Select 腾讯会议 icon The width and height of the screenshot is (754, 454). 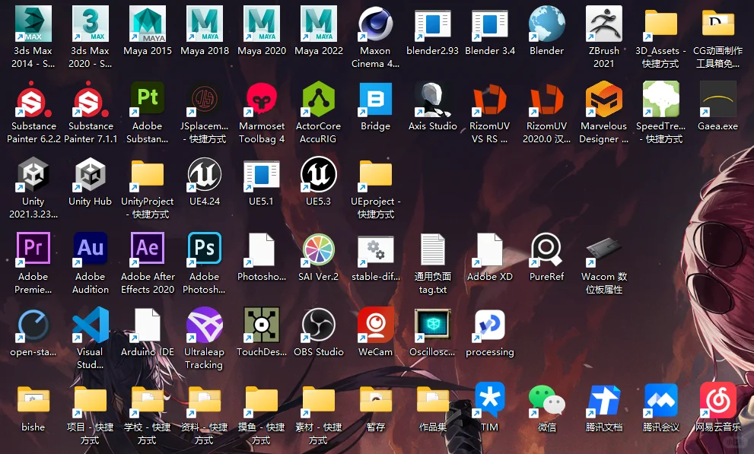click(661, 400)
